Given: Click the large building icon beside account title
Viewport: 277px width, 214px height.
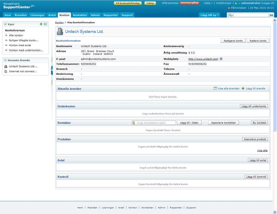Looking at the screenshot, I should (60, 32).
